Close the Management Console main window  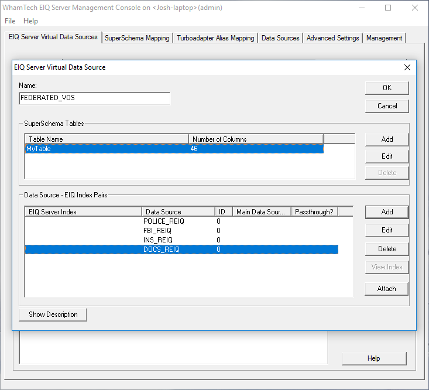click(x=415, y=8)
